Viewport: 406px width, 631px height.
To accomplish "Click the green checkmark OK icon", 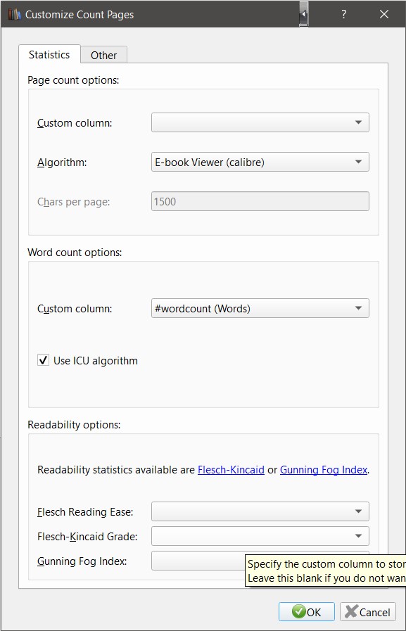I will click(298, 612).
